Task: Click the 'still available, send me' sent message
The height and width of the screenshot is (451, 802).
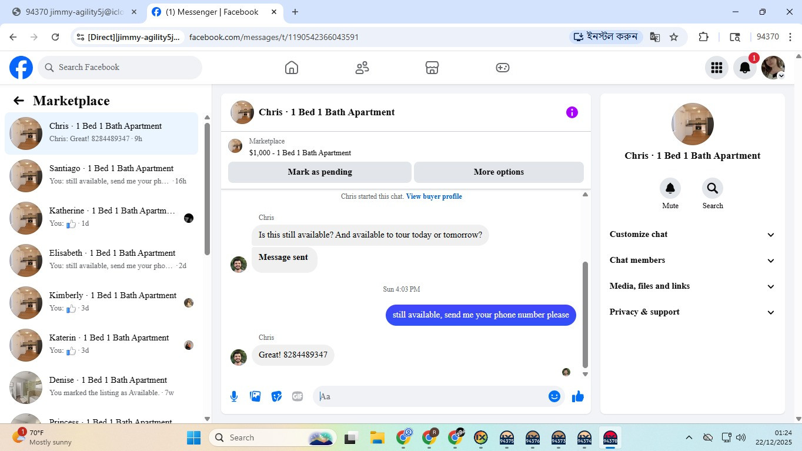Action: point(481,315)
